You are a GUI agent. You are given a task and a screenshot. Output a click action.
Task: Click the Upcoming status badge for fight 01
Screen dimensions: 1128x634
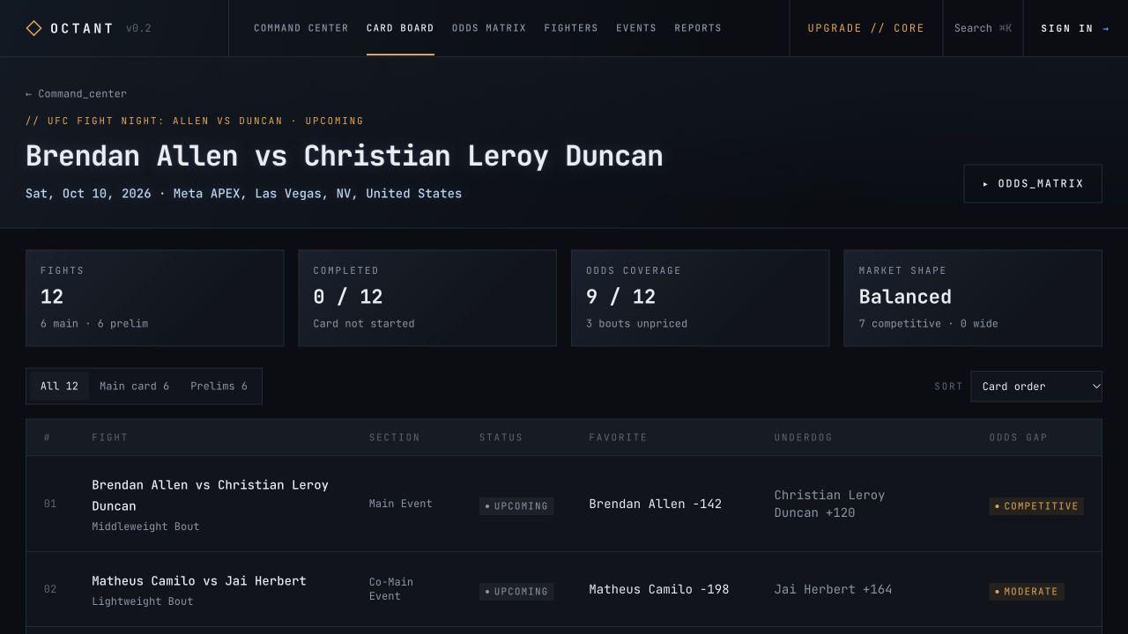(x=516, y=505)
